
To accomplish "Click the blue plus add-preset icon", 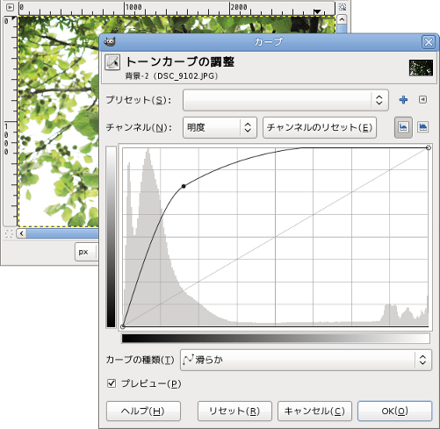I will (x=403, y=100).
